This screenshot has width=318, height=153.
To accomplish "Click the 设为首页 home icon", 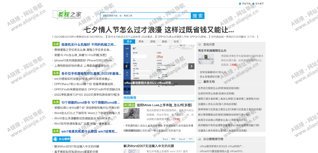I will point(253,3).
